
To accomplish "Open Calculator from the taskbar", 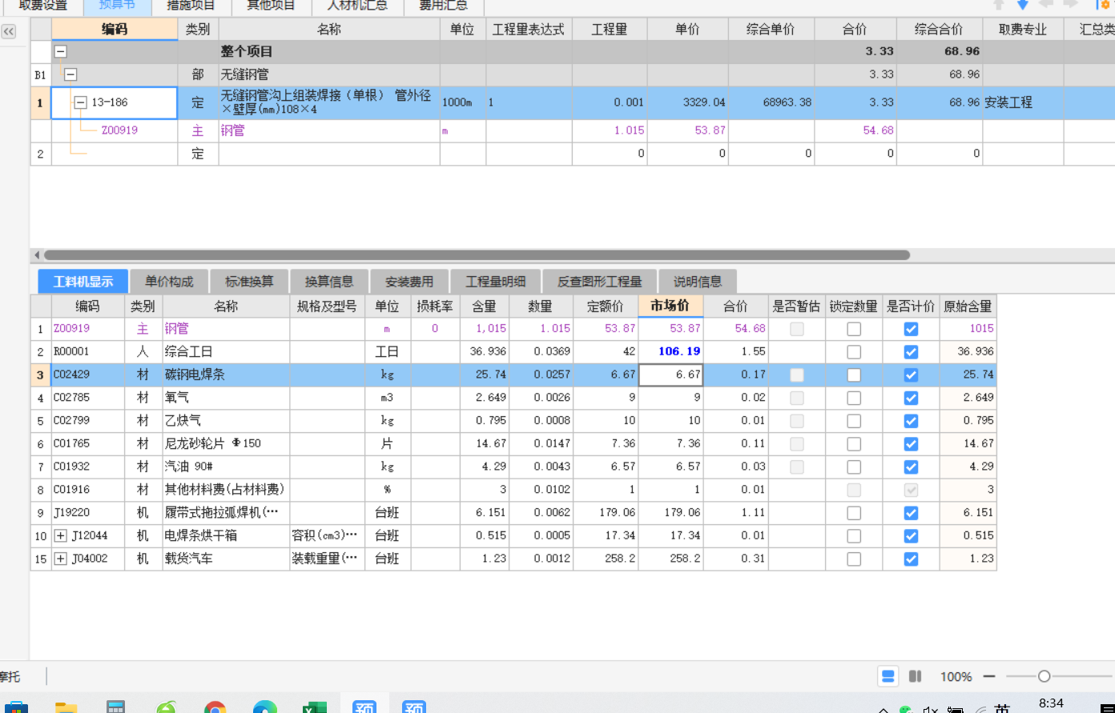I will pyautogui.click(x=116, y=707).
